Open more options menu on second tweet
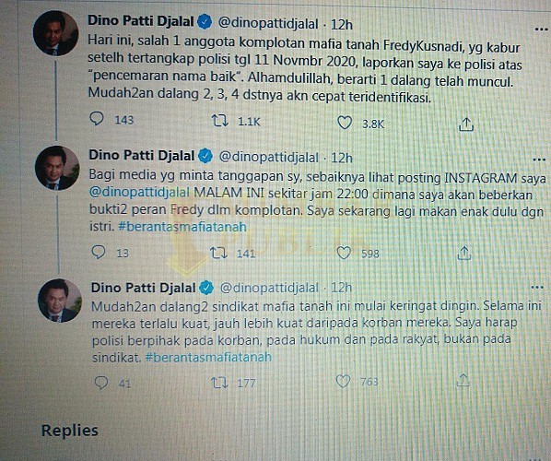Image resolution: width=551 pixels, height=461 pixels. pyautogui.click(x=539, y=160)
